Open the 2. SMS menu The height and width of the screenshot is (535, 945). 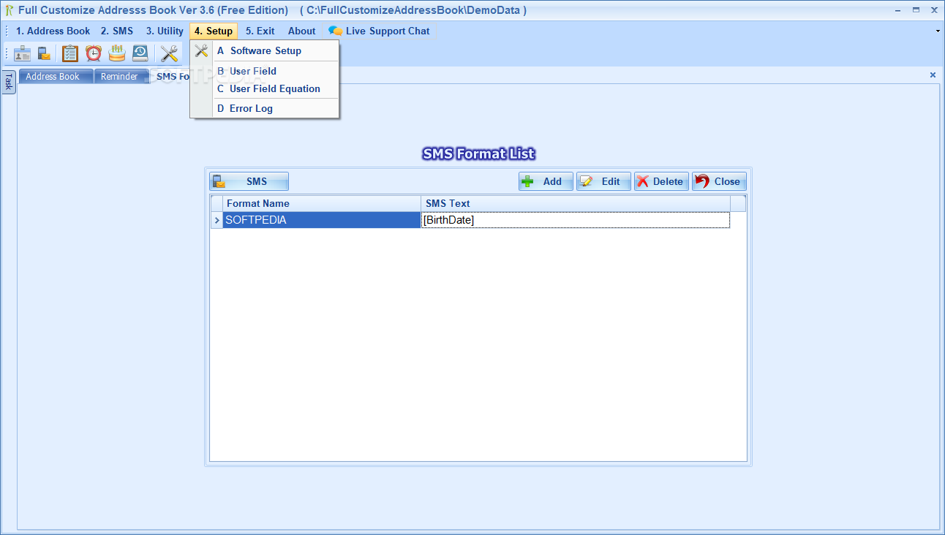(117, 31)
